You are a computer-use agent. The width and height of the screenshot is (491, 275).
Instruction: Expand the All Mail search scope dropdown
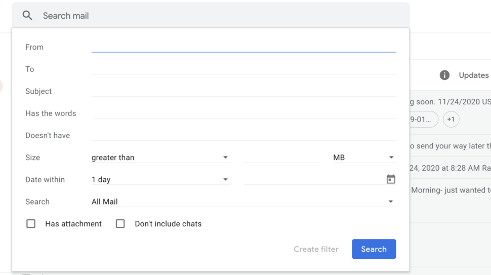[x=243, y=202]
